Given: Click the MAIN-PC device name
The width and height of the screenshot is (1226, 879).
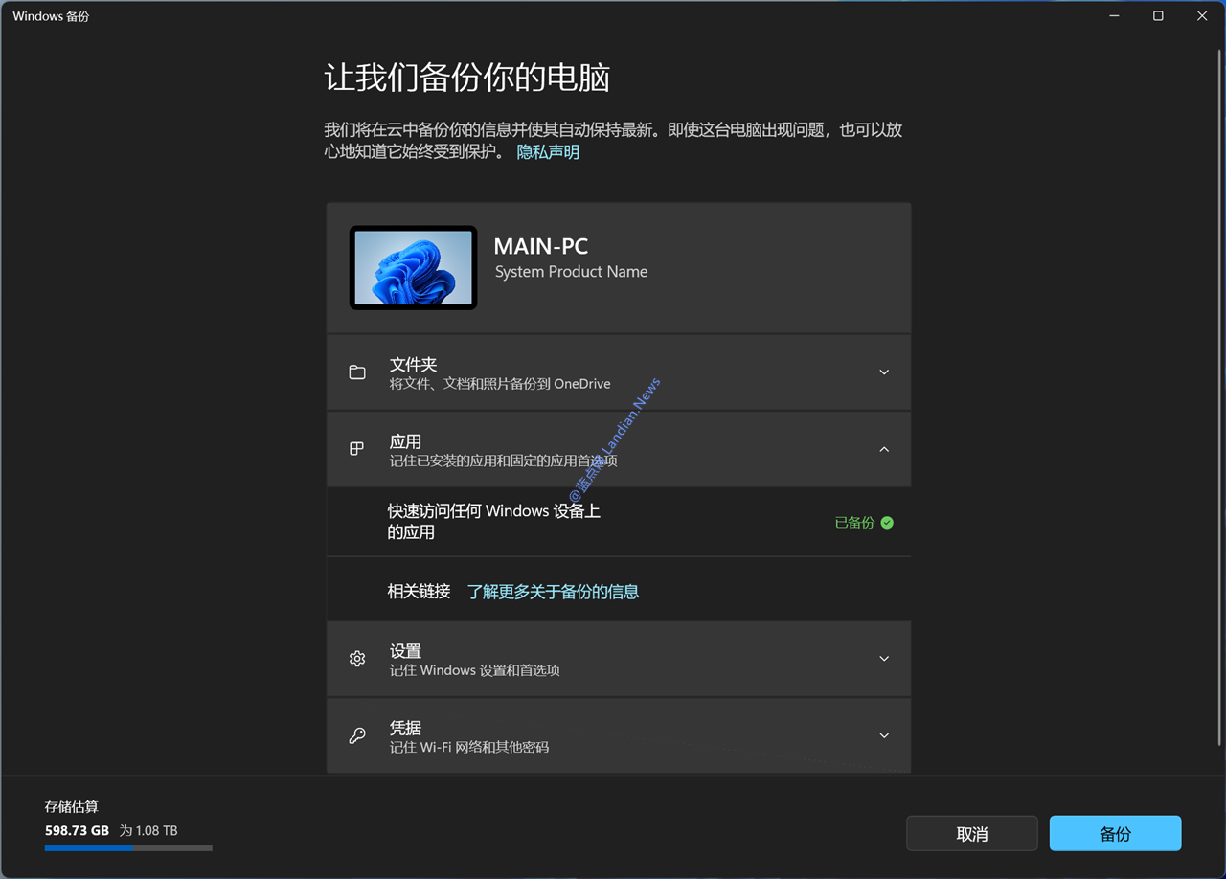Looking at the screenshot, I should click(540, 246).
